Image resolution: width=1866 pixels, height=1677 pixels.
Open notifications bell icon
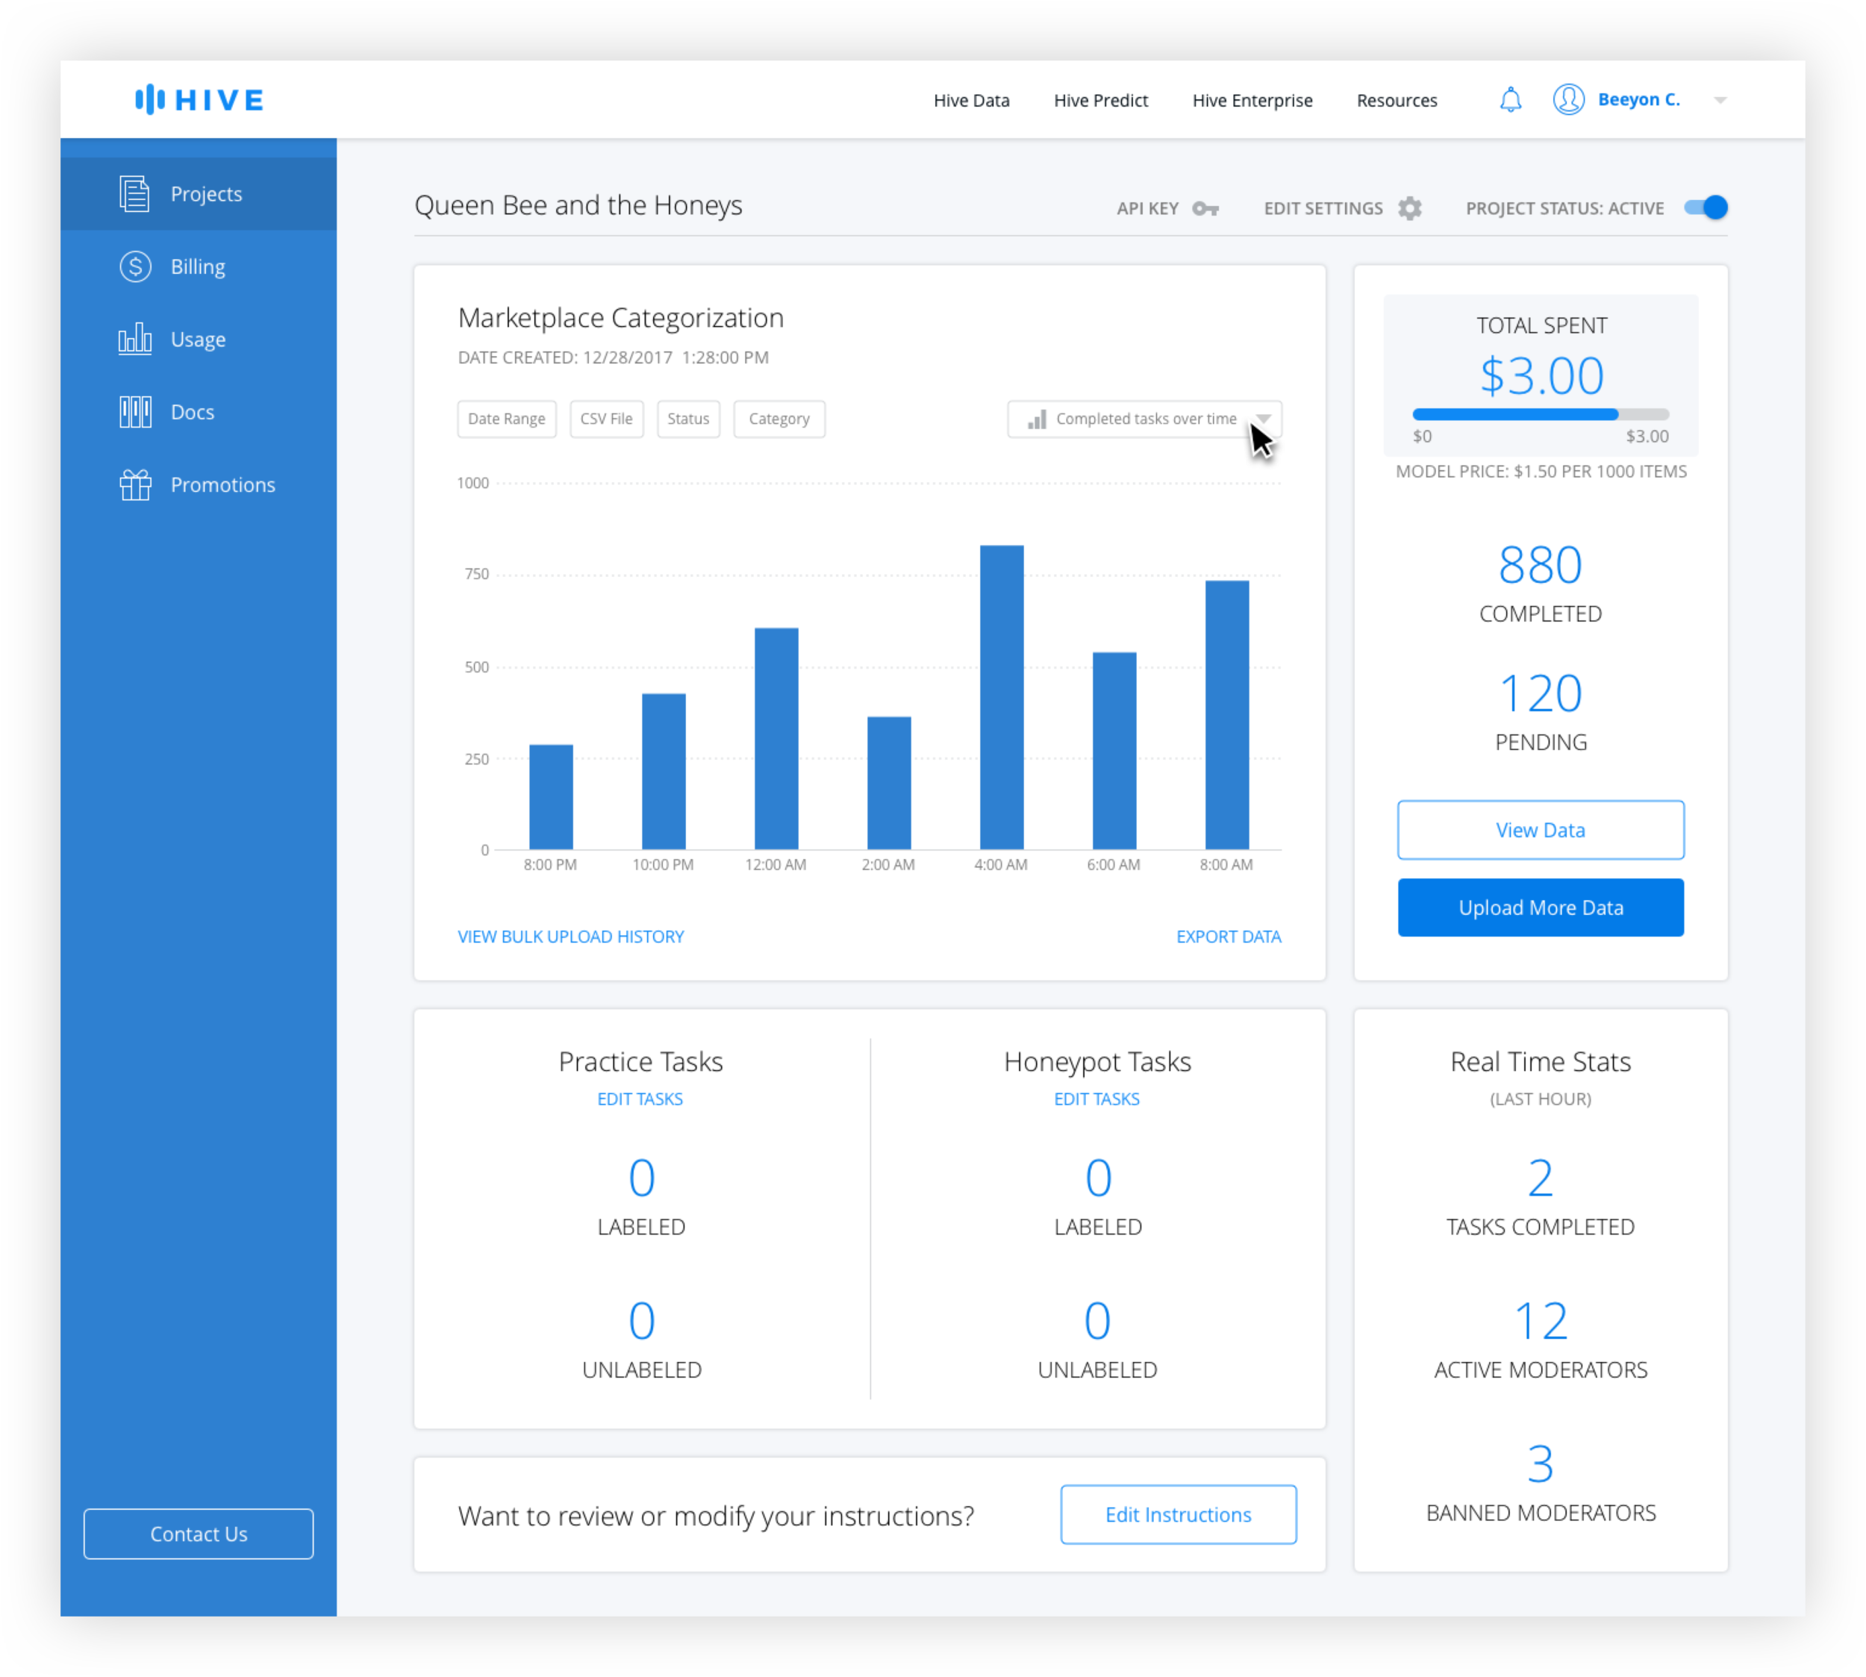(x=1510, y=99)
